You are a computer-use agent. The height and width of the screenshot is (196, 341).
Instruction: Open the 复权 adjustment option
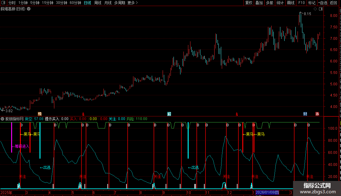(x=249, y=3)
